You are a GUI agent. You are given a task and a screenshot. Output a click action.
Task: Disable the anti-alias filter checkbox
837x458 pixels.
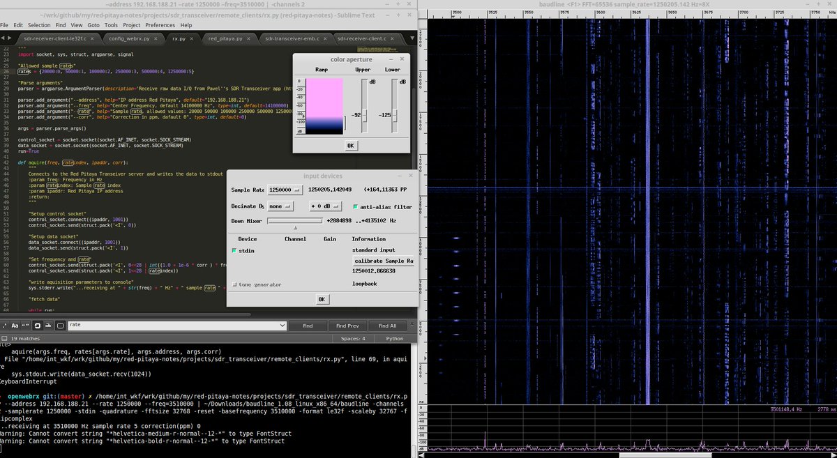[x=356, y=206]
